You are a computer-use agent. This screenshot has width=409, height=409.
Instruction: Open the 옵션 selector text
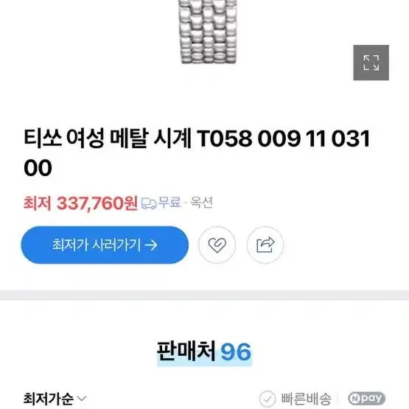coord(201,203)
